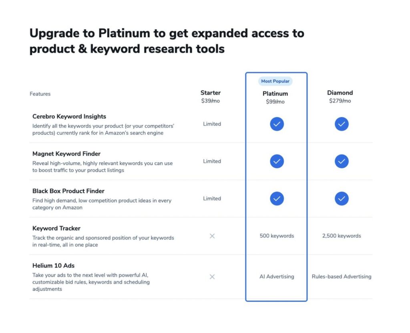410x333 pixels.
Task: Click Starter X mark for Helium 10 Ads
Action: (x=212, y=277)
